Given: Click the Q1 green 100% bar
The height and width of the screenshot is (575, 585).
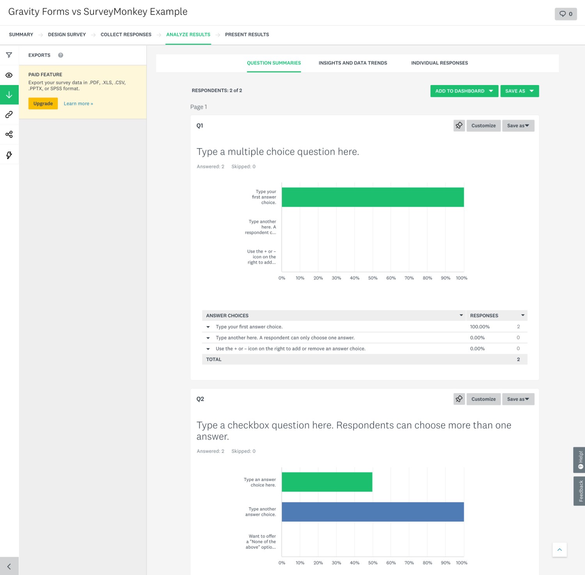Looking at the screenshot, I should point(373,197).
